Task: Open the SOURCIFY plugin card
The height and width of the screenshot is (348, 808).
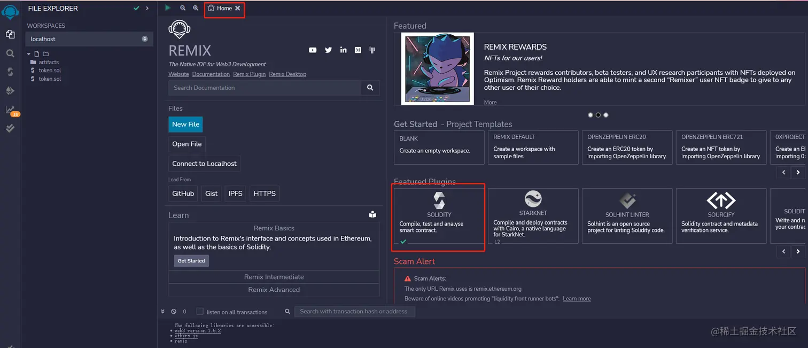Action: point(721,216)
